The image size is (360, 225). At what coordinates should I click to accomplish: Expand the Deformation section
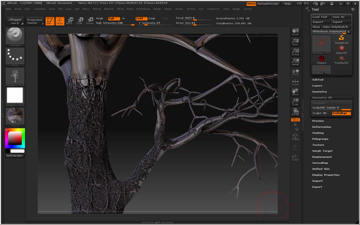(321, 127)
